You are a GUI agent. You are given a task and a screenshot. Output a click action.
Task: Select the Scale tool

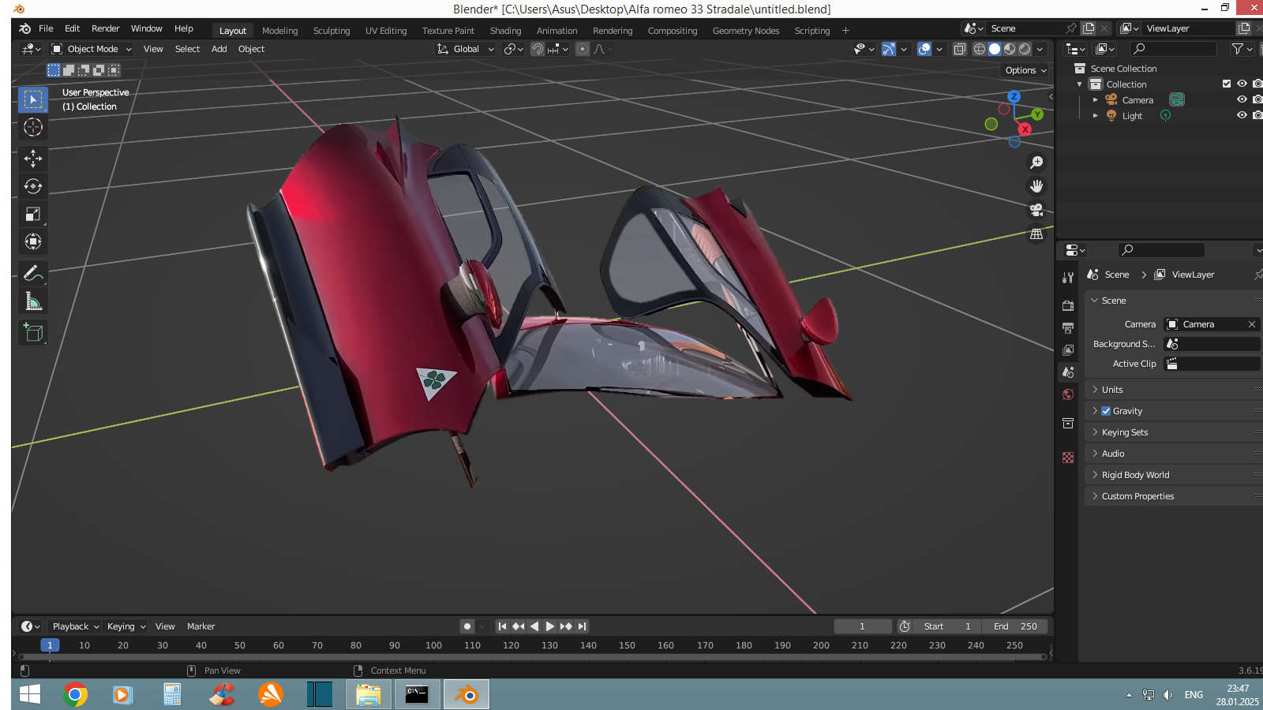pyautogui.click(x=33, y=215)
